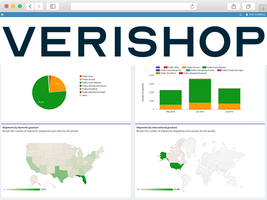Toggle FedEx Ground in pie chart legend

(x=89, y=80)
